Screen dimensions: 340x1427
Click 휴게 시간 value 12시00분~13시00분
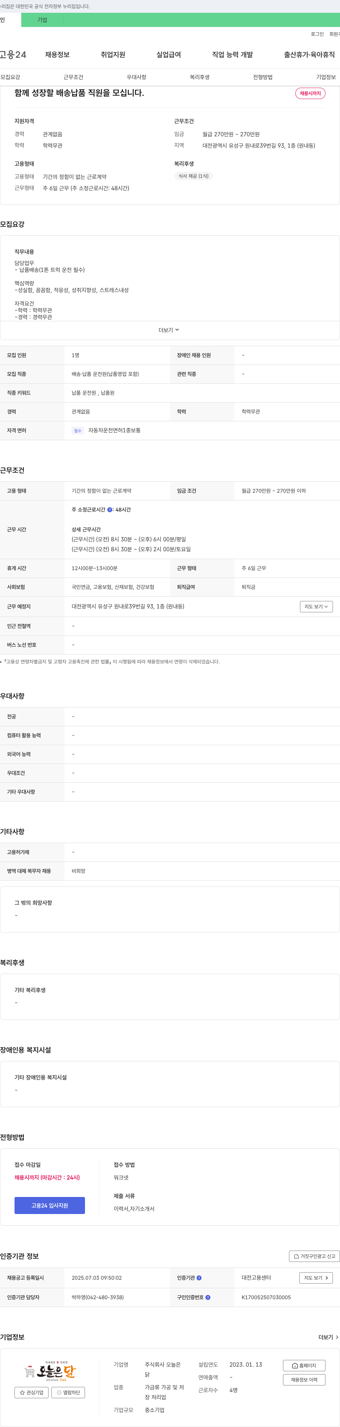pos(95,568)
